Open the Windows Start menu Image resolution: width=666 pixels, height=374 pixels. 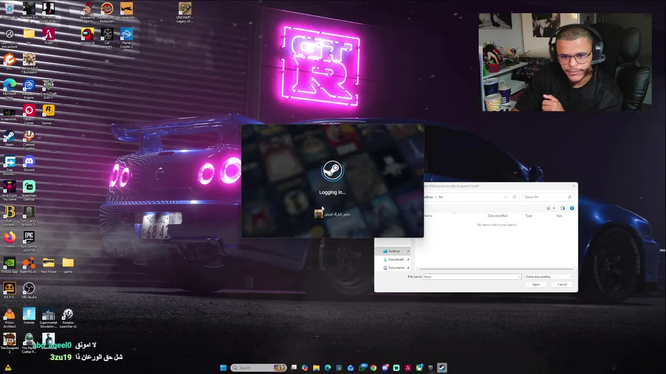223,368
